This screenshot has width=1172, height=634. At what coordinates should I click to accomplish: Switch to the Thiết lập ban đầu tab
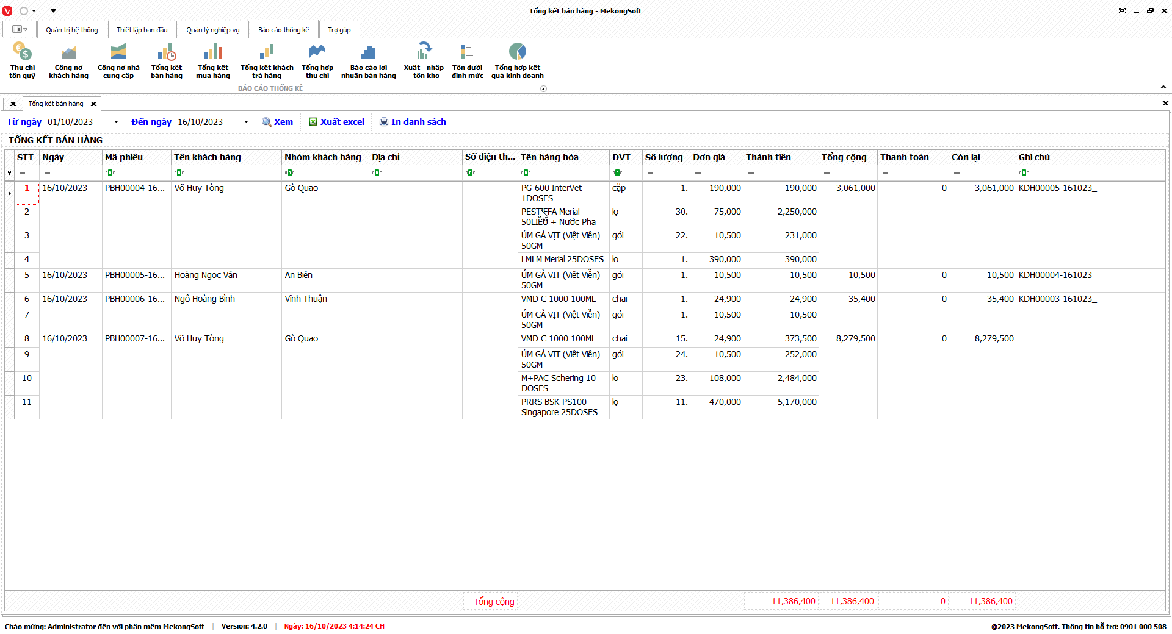click(142, 30)
